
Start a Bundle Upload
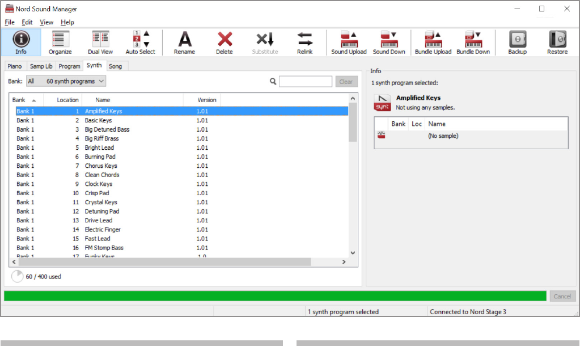click(x=433, y=43)
